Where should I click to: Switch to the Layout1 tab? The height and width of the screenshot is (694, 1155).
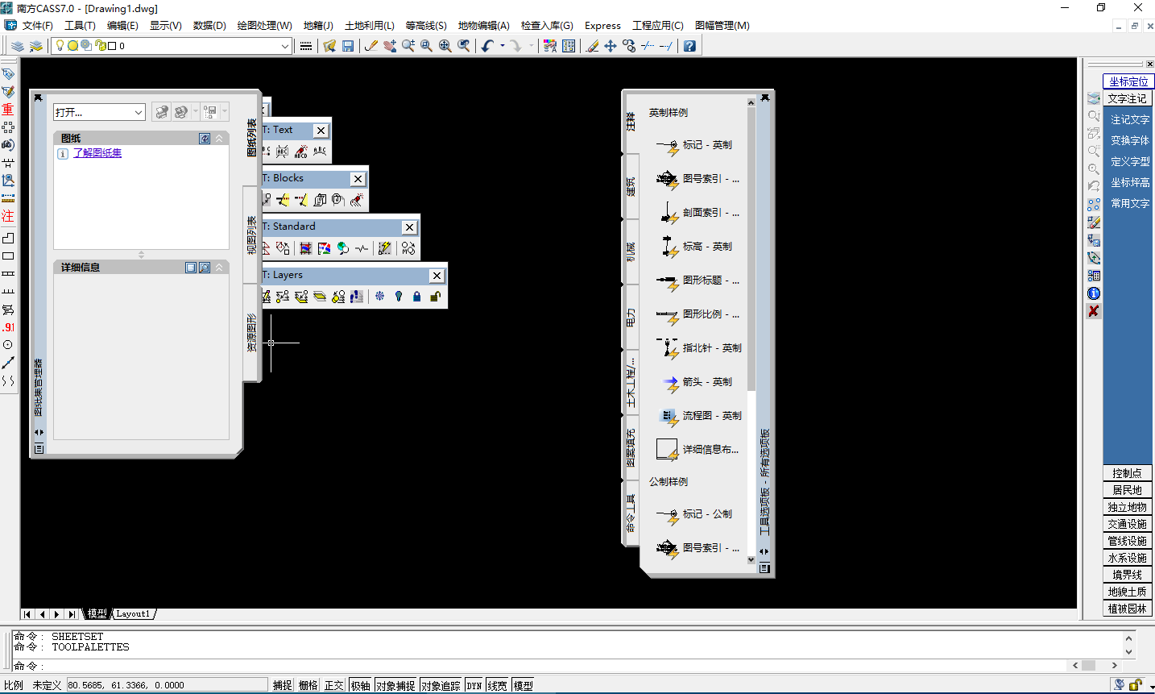pyautogui.click(x=133, y=614)
